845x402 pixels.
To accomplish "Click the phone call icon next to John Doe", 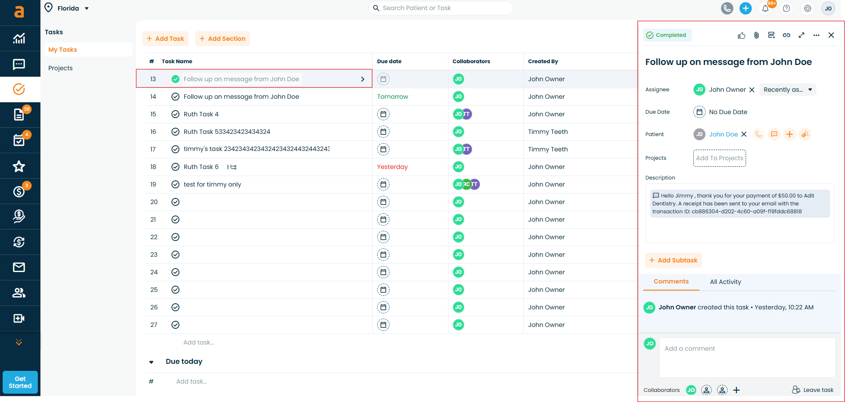I will coord(759,134).
